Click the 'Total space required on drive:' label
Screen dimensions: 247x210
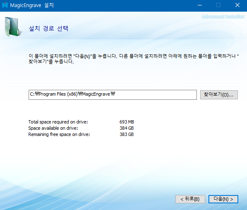click(58, 122)
